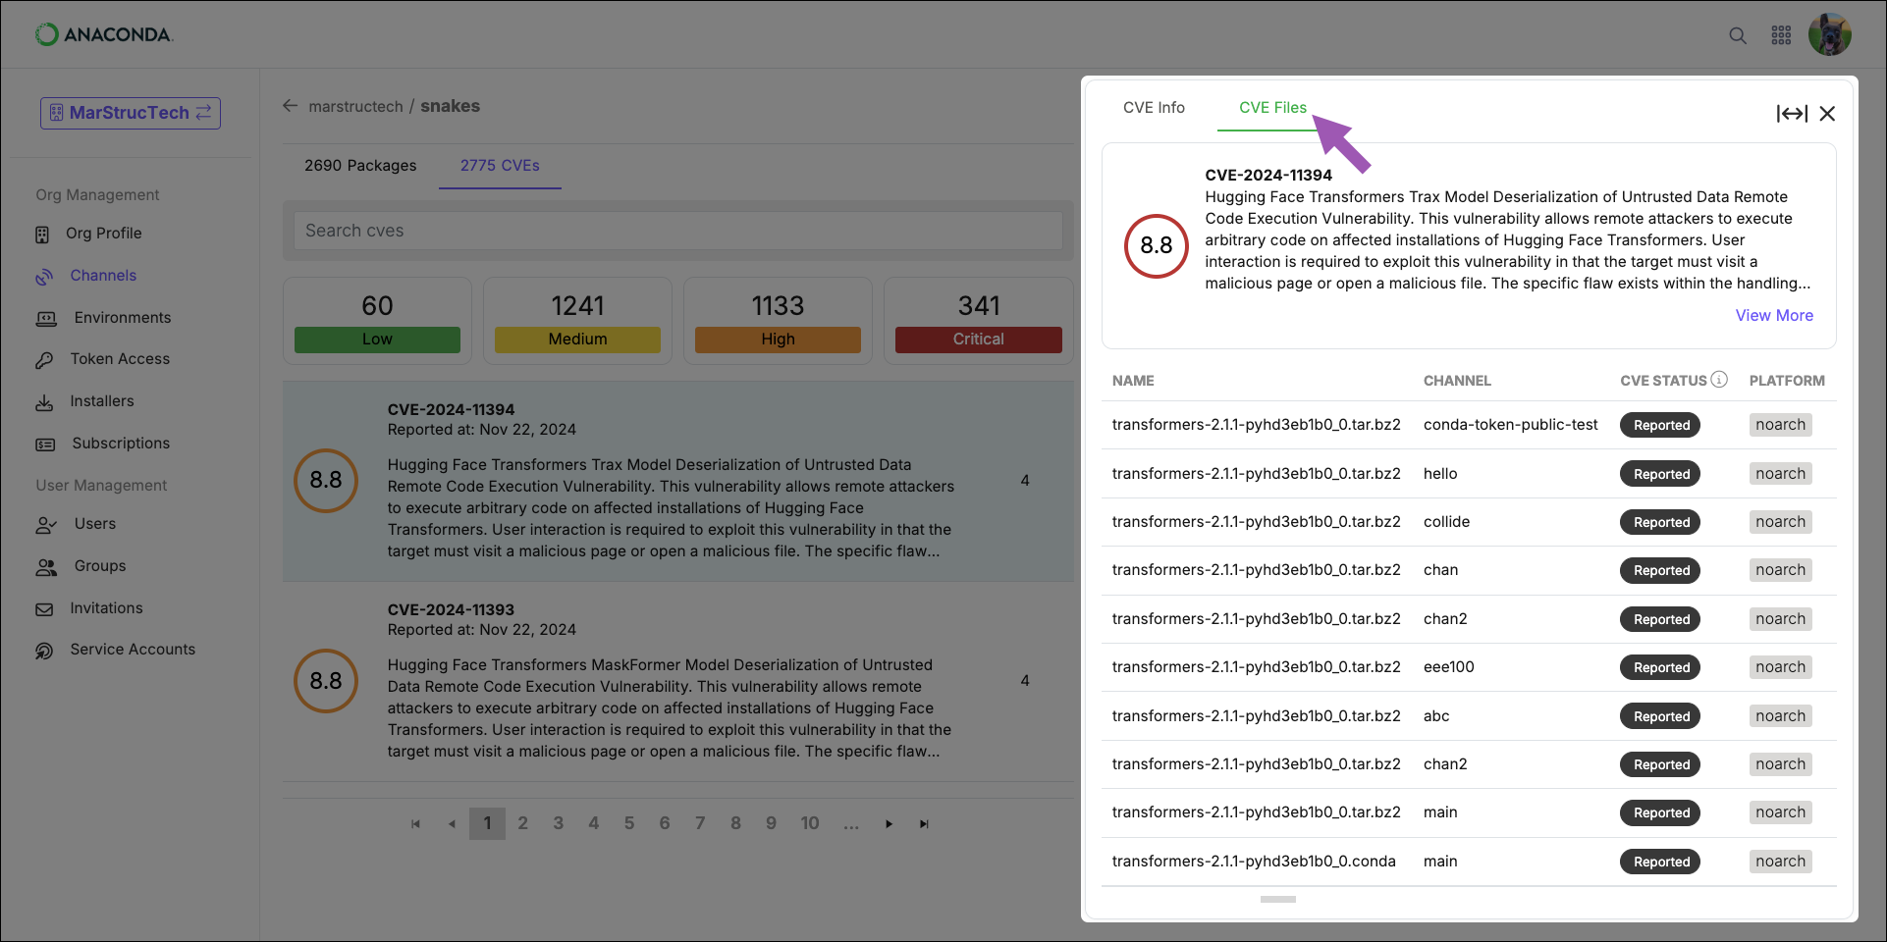Viewport: 1887px width, 942px height.
Task: Open Service Accounts page
Action: click(x=133, y=650)
